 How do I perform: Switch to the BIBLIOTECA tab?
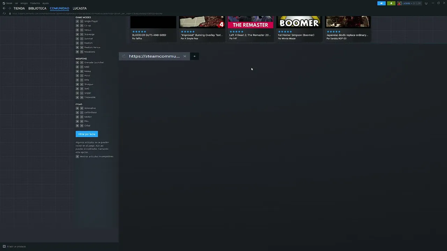pyautogui.click(x=37, y=8)
